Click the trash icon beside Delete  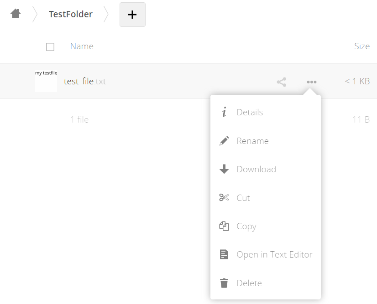pyautogui.click(x=224, y=283)
